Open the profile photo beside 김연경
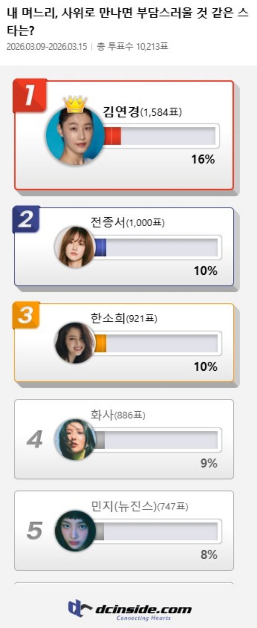Screen dimensions: 257x628 tap(75, 136)
